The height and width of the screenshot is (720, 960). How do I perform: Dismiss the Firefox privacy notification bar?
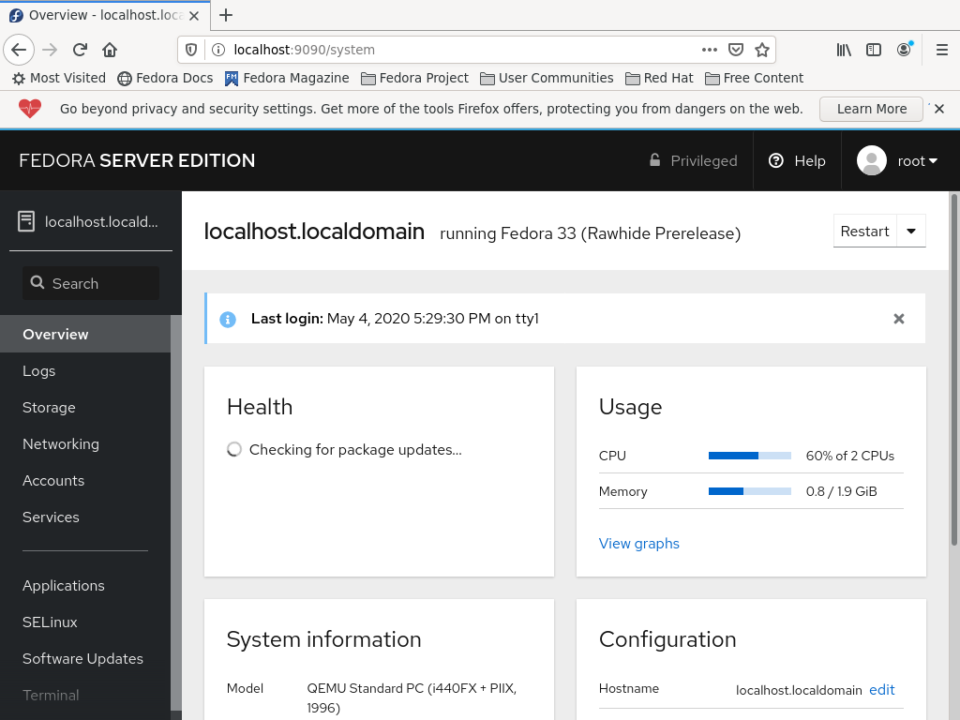click(939, 109)
